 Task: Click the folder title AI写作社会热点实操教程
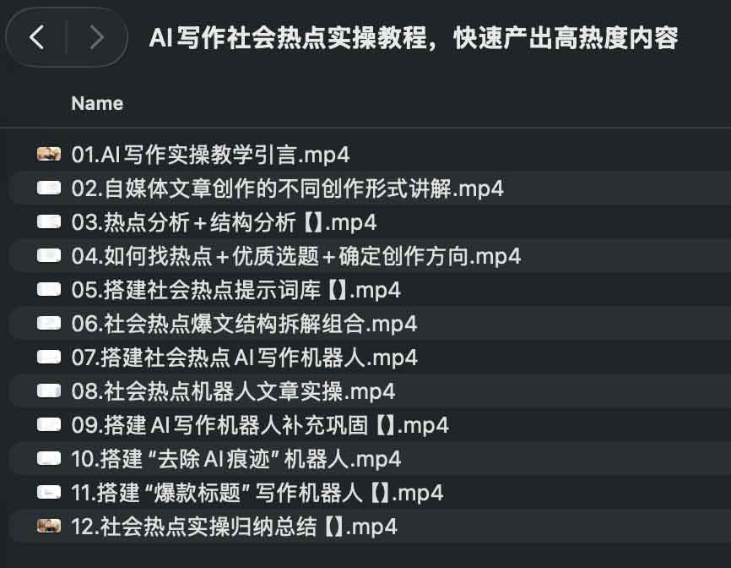[414, 38]
